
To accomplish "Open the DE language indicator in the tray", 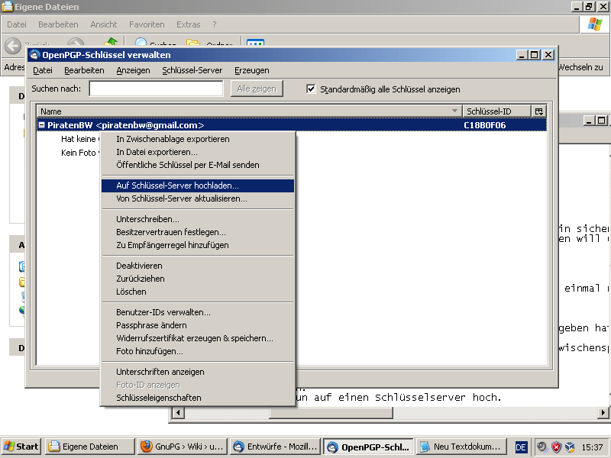I will [x=521, y=447].
